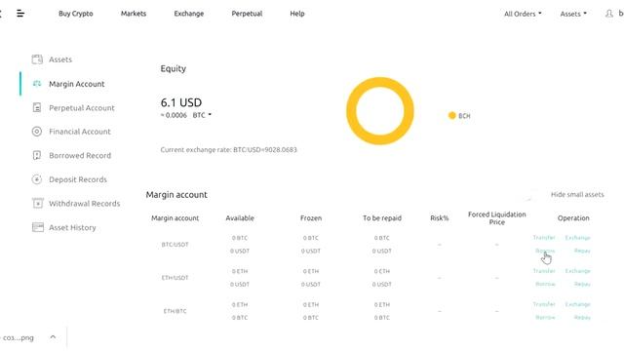Open the hamburger menu icon

[20, 14]
